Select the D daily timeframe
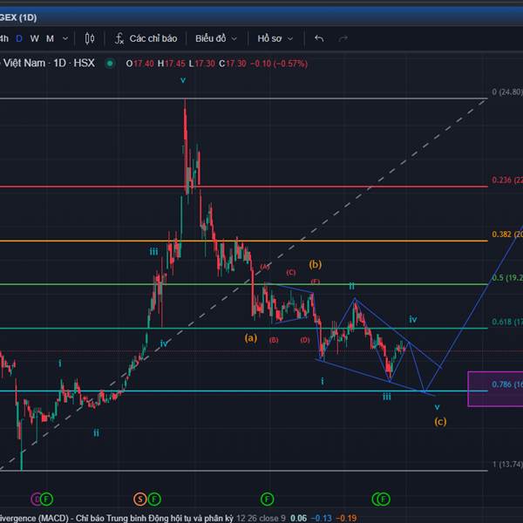The image size is (523, 523). [x=19, y=38]
